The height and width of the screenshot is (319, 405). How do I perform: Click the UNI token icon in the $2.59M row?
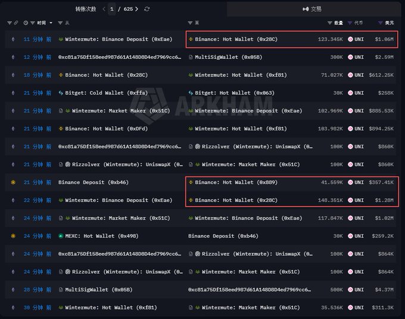click(350, 57)
